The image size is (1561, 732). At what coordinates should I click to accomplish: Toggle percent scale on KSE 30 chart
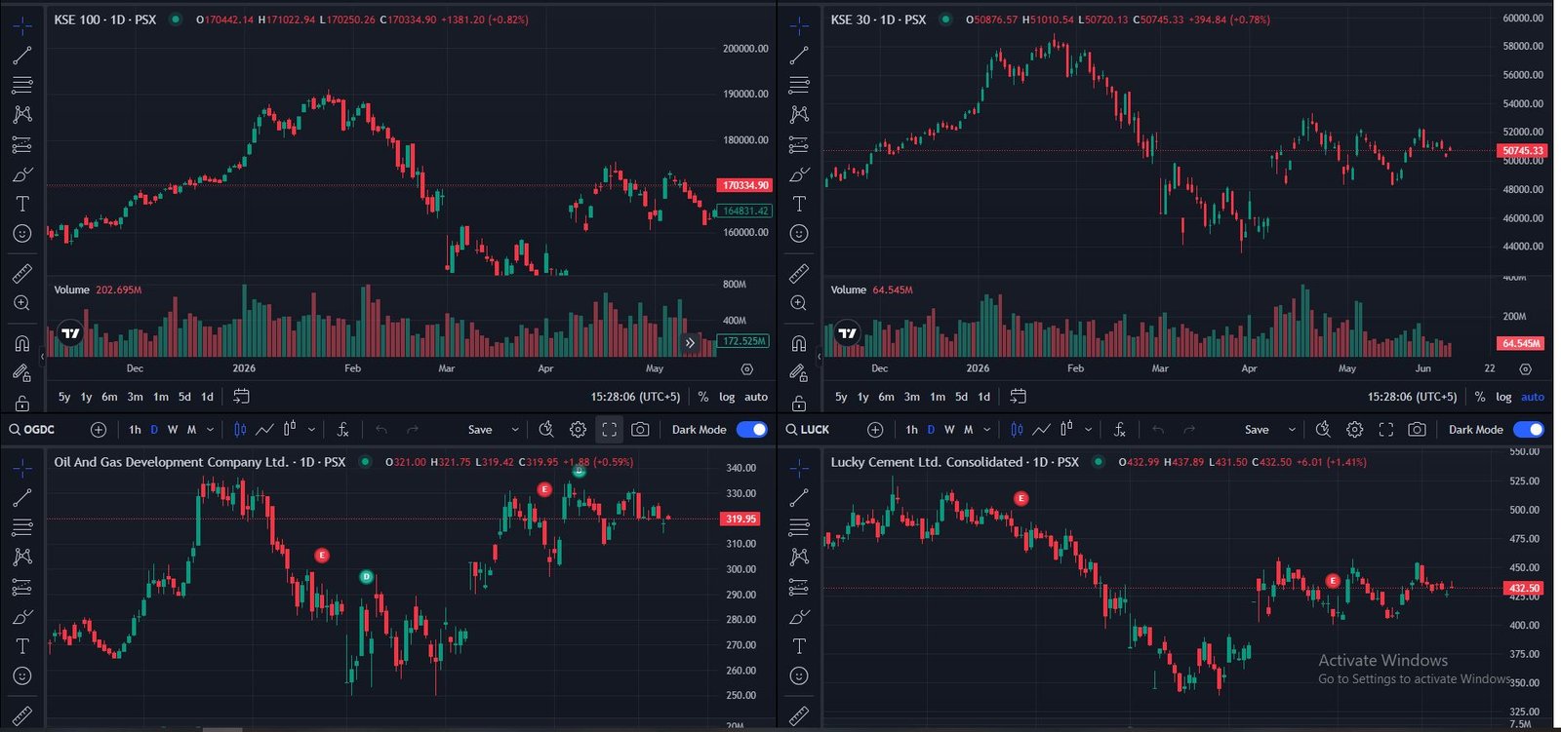(1480, 397)
